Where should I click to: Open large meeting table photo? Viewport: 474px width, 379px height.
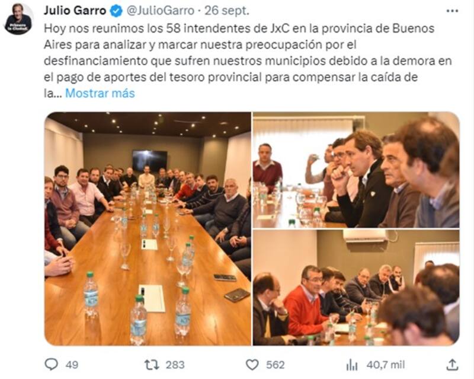148,228
